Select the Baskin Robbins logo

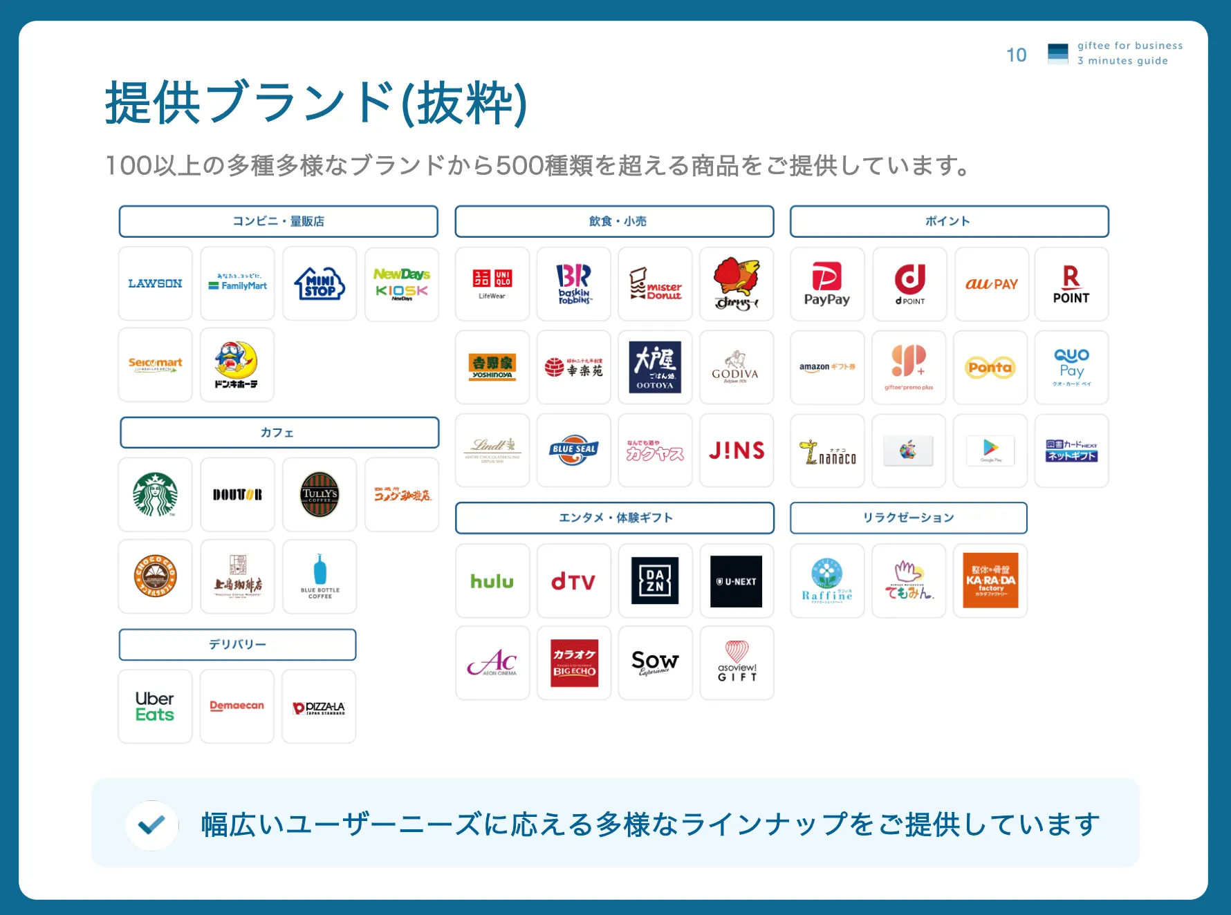click(574, 284)
